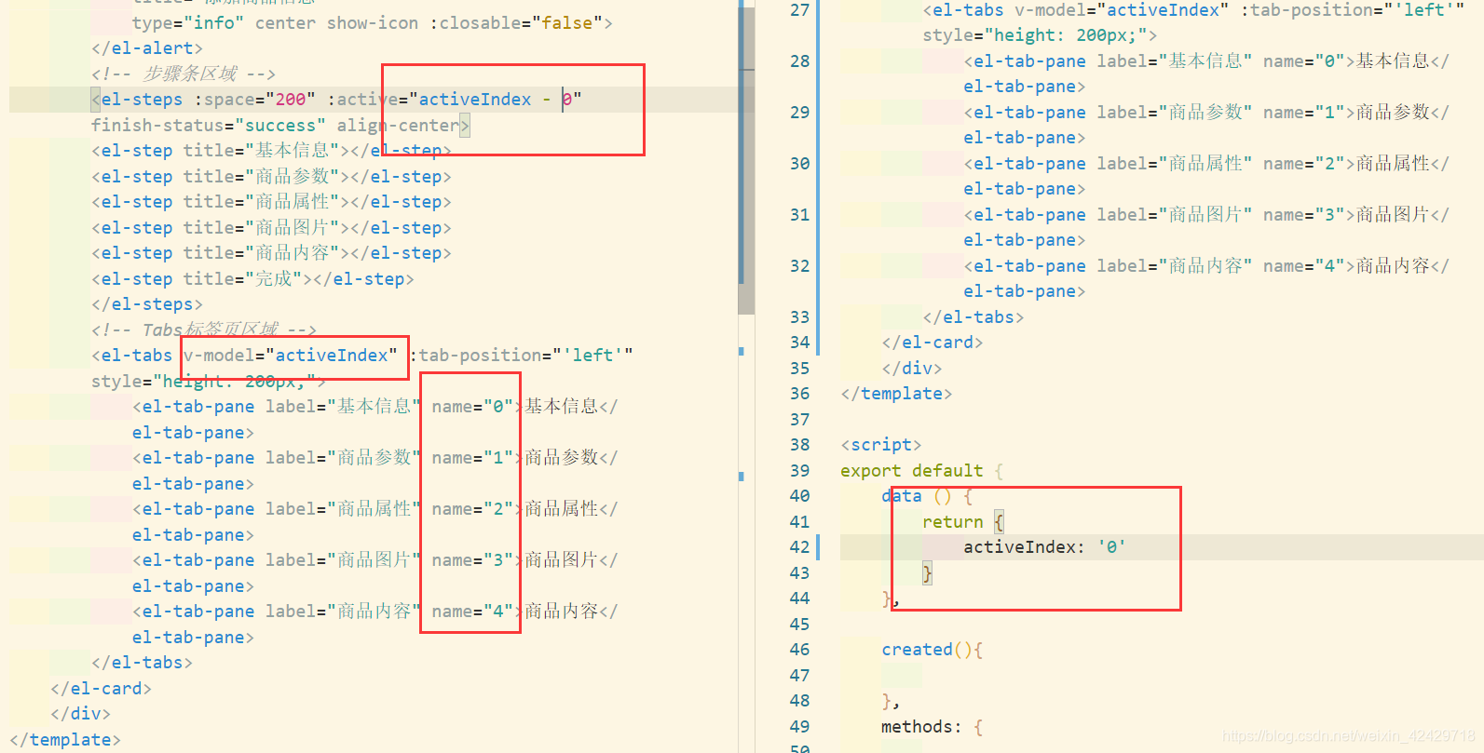Click line number 47 in the gutter
Screen dimensions: 1484x753
tap(799, 676)
